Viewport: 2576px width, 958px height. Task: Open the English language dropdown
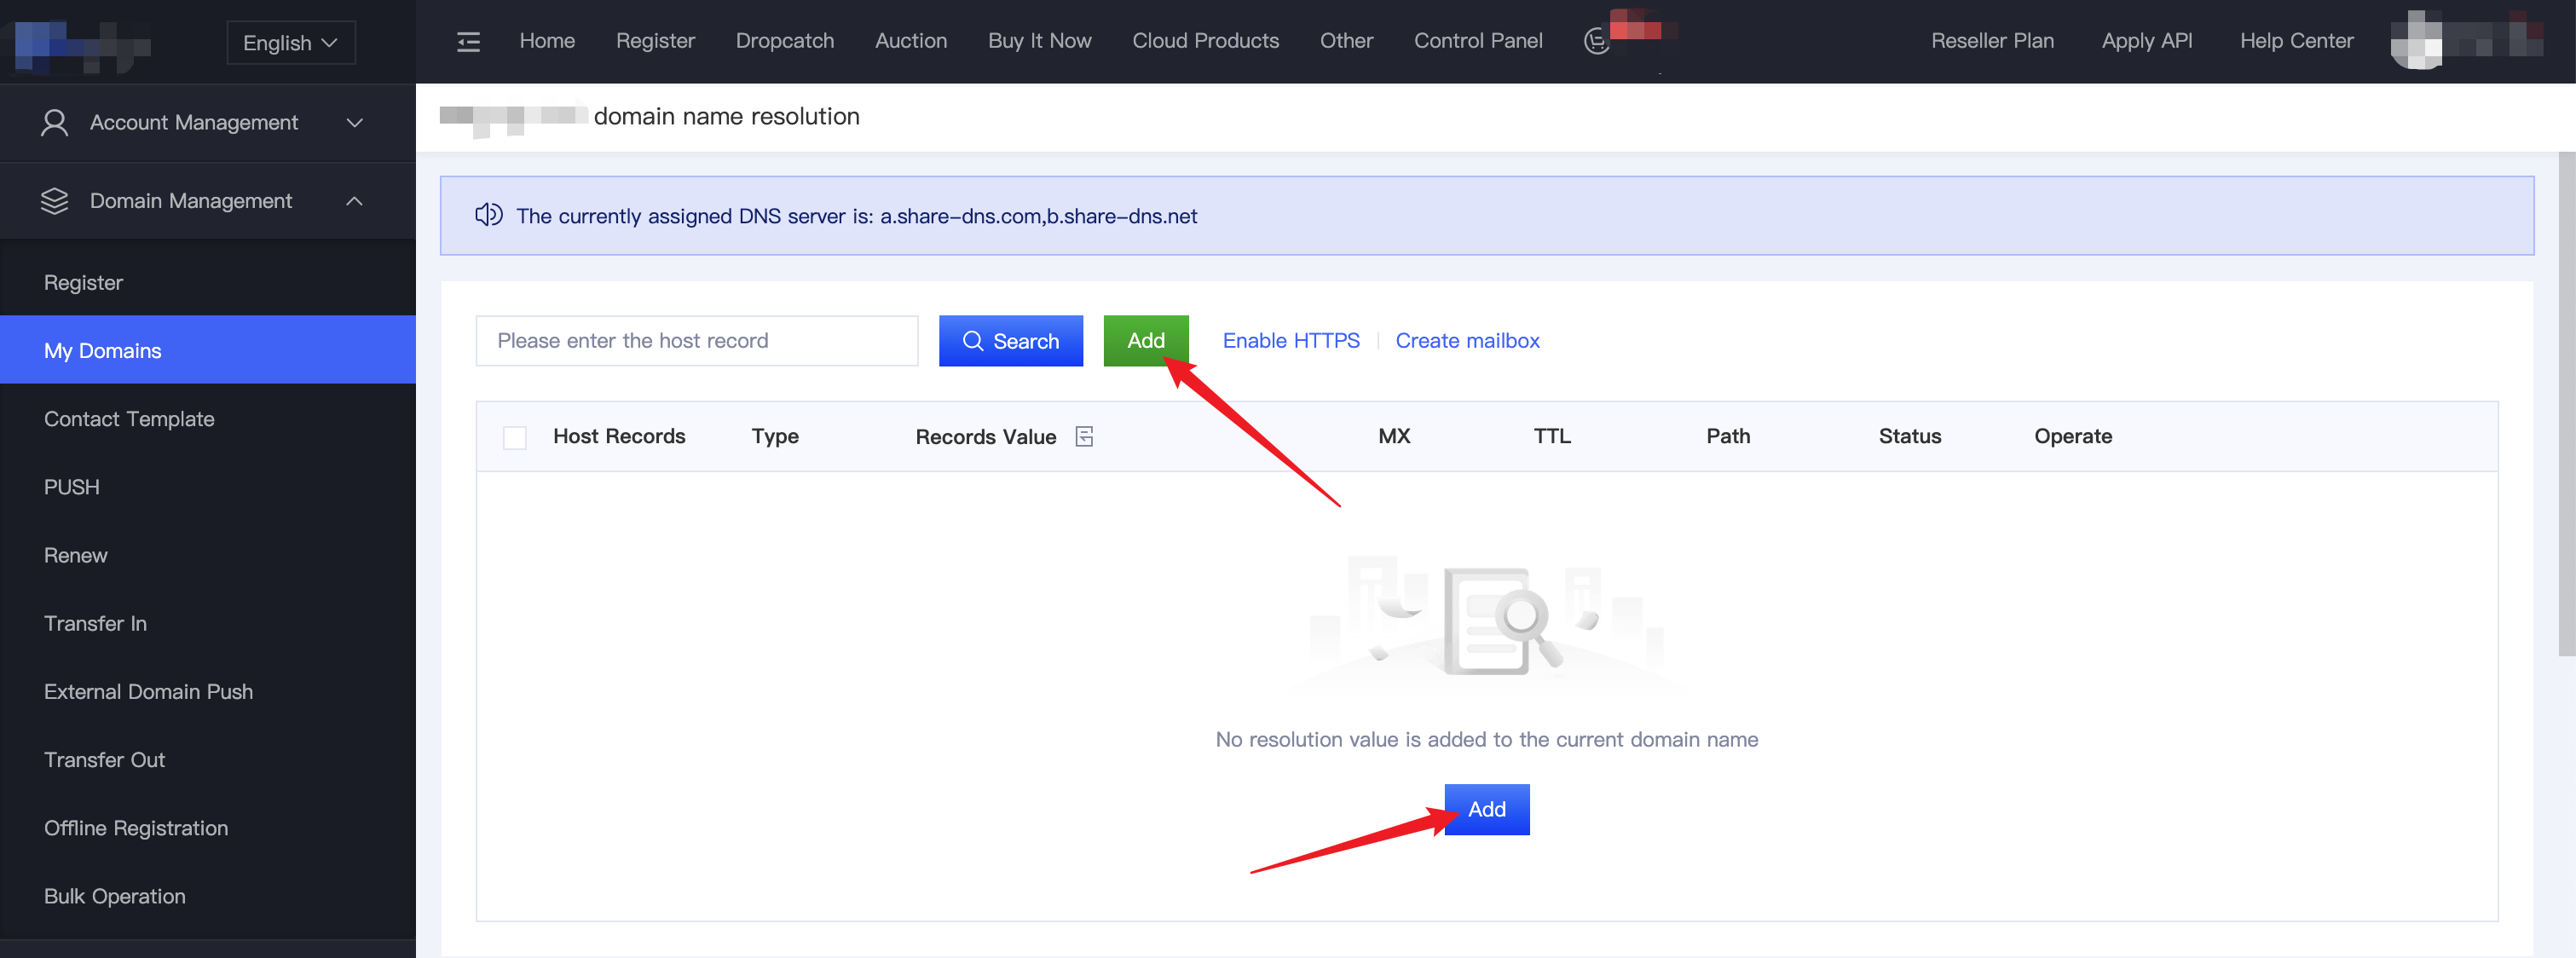coord(291,43)
